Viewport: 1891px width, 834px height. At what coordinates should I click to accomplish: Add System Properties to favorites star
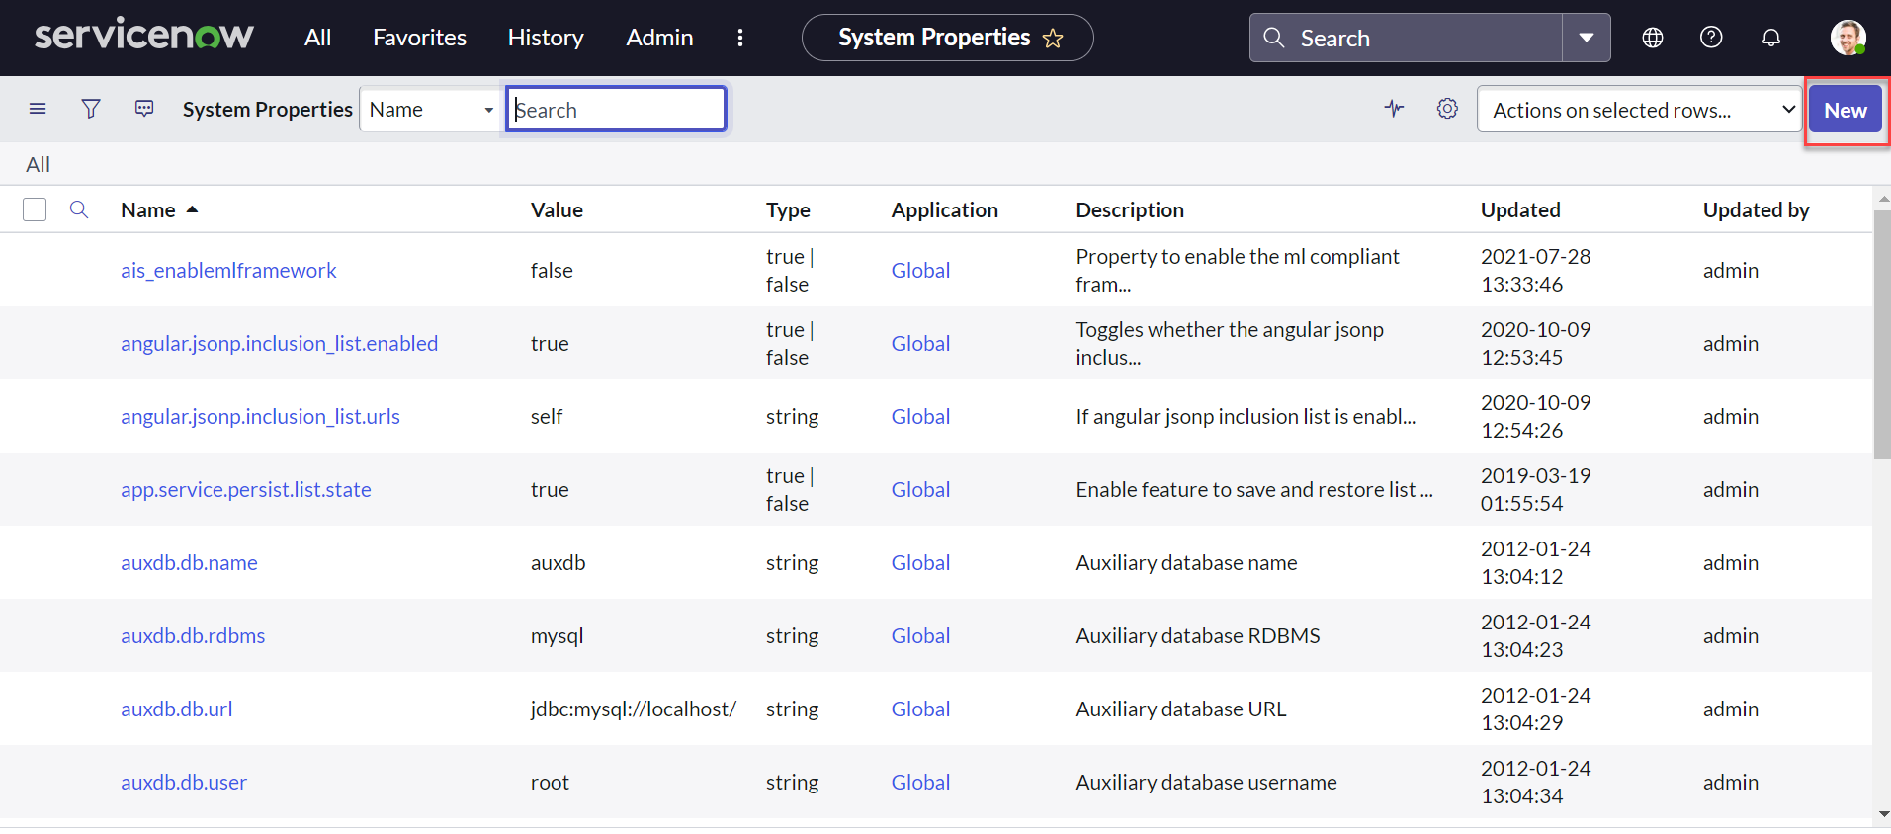tap(1054, 39)
